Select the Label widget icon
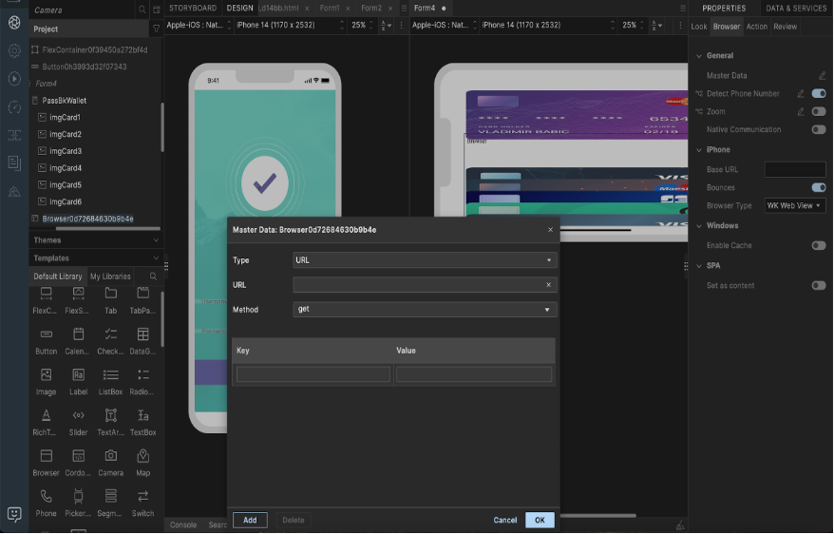 78,375
